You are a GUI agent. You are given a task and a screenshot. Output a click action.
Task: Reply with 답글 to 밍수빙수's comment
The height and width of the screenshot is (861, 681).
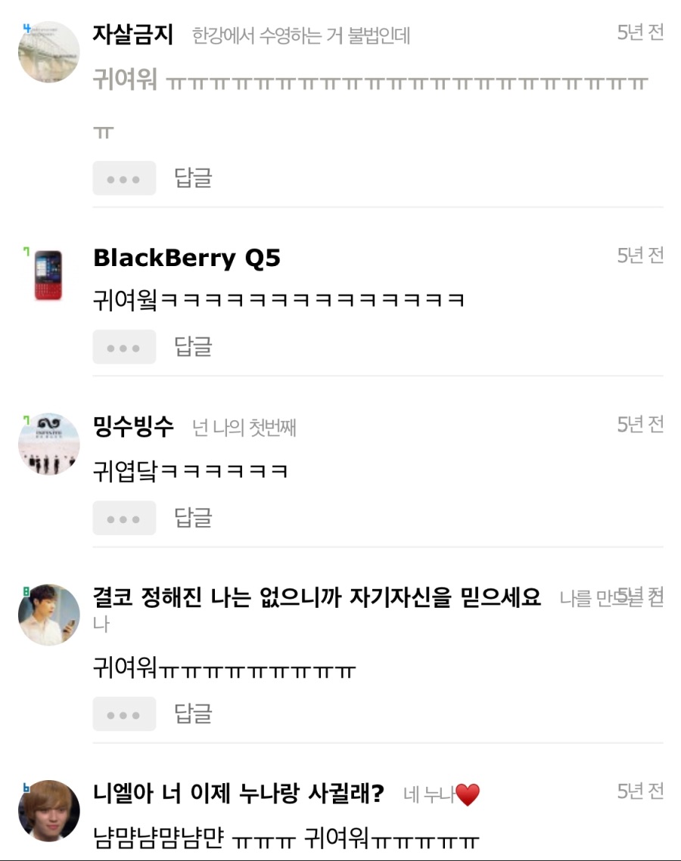point(193,517)
